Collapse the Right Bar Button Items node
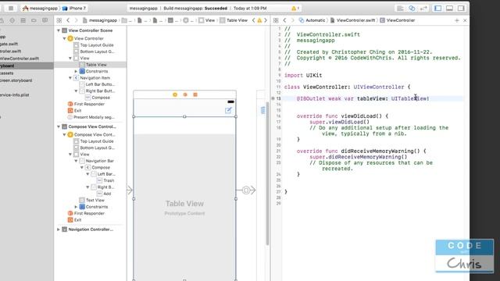The height and width of the screenshot is (281, 500). click(x=76, y=91)
